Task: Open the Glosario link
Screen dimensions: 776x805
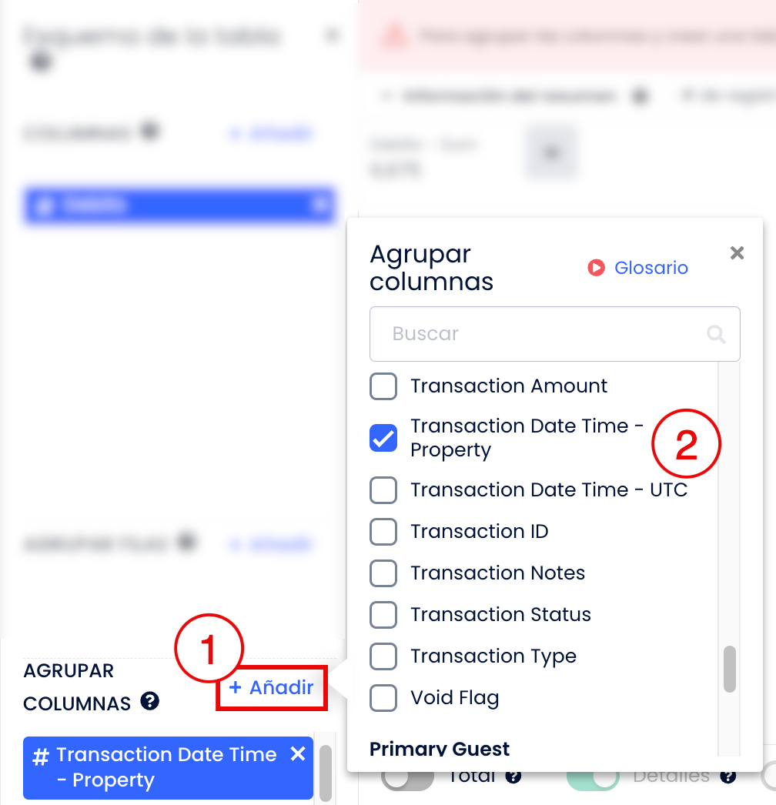Action: tap(651, 268)
